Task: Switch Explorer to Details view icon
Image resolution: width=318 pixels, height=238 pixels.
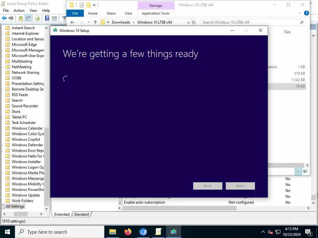Action: (298, 171)
